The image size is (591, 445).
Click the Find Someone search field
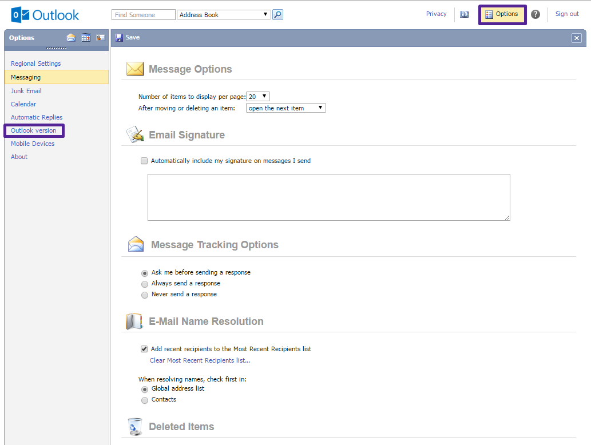144,15
